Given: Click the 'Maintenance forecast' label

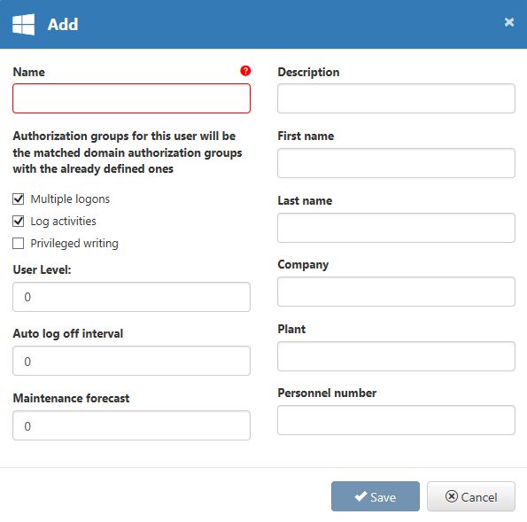Looking at the screenshot, I should coord(71,398).
